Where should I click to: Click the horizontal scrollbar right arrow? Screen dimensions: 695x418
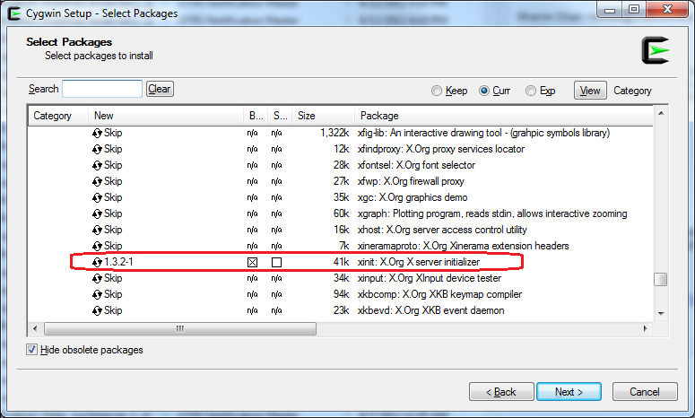pos(646,329)
